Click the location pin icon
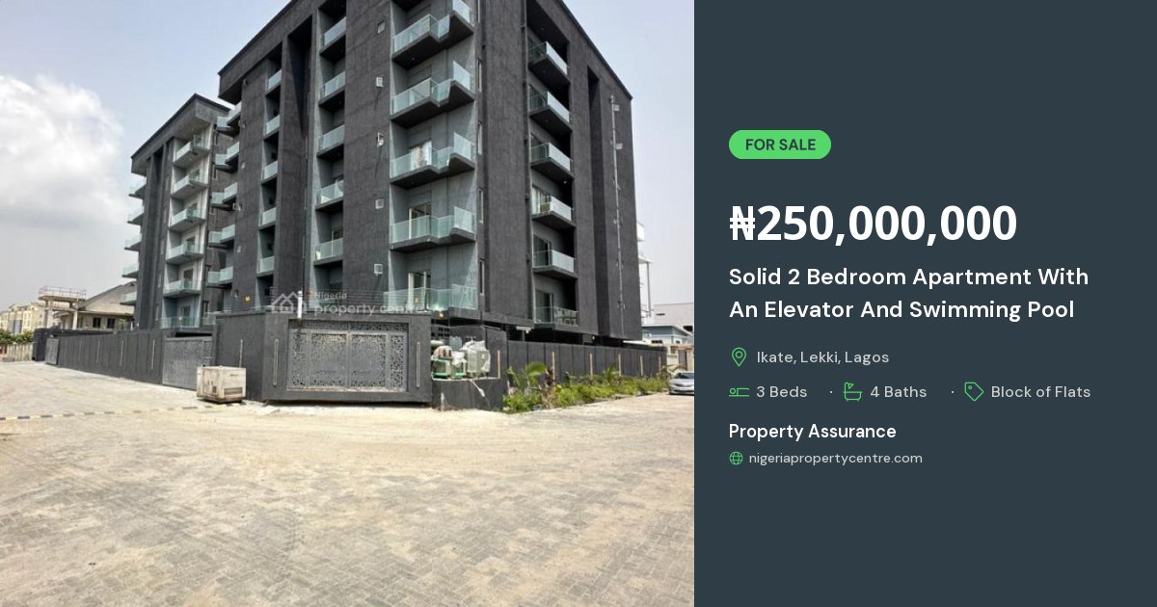 [739, 357]
